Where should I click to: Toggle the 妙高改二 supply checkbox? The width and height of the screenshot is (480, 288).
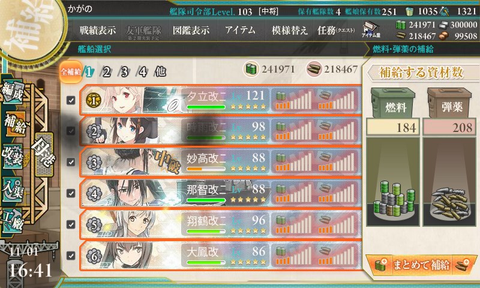[x=71, y=162]
